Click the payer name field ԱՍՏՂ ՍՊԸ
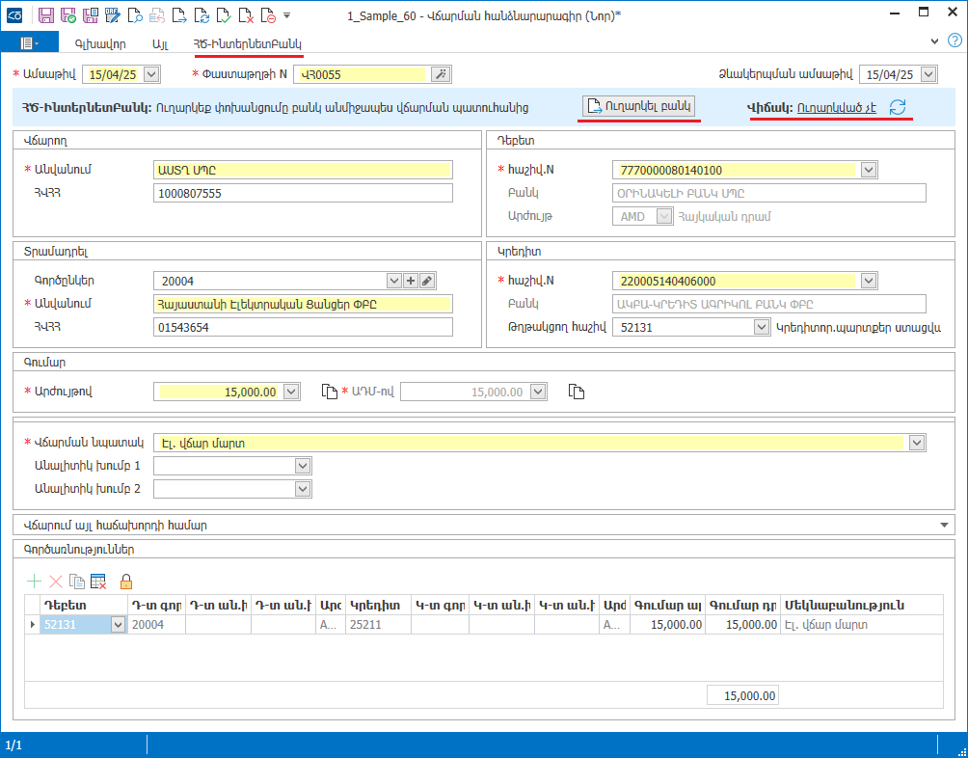 coord(302,170)
